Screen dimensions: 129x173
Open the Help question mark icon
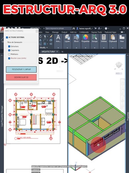[106, 29]
